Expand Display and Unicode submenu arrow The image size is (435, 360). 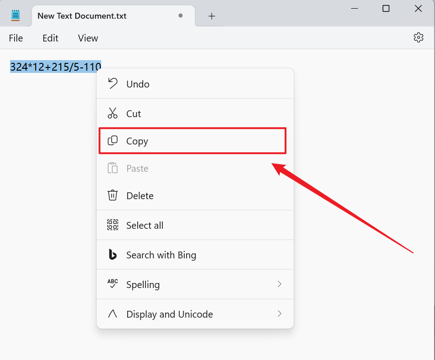(x=280, y=314)
